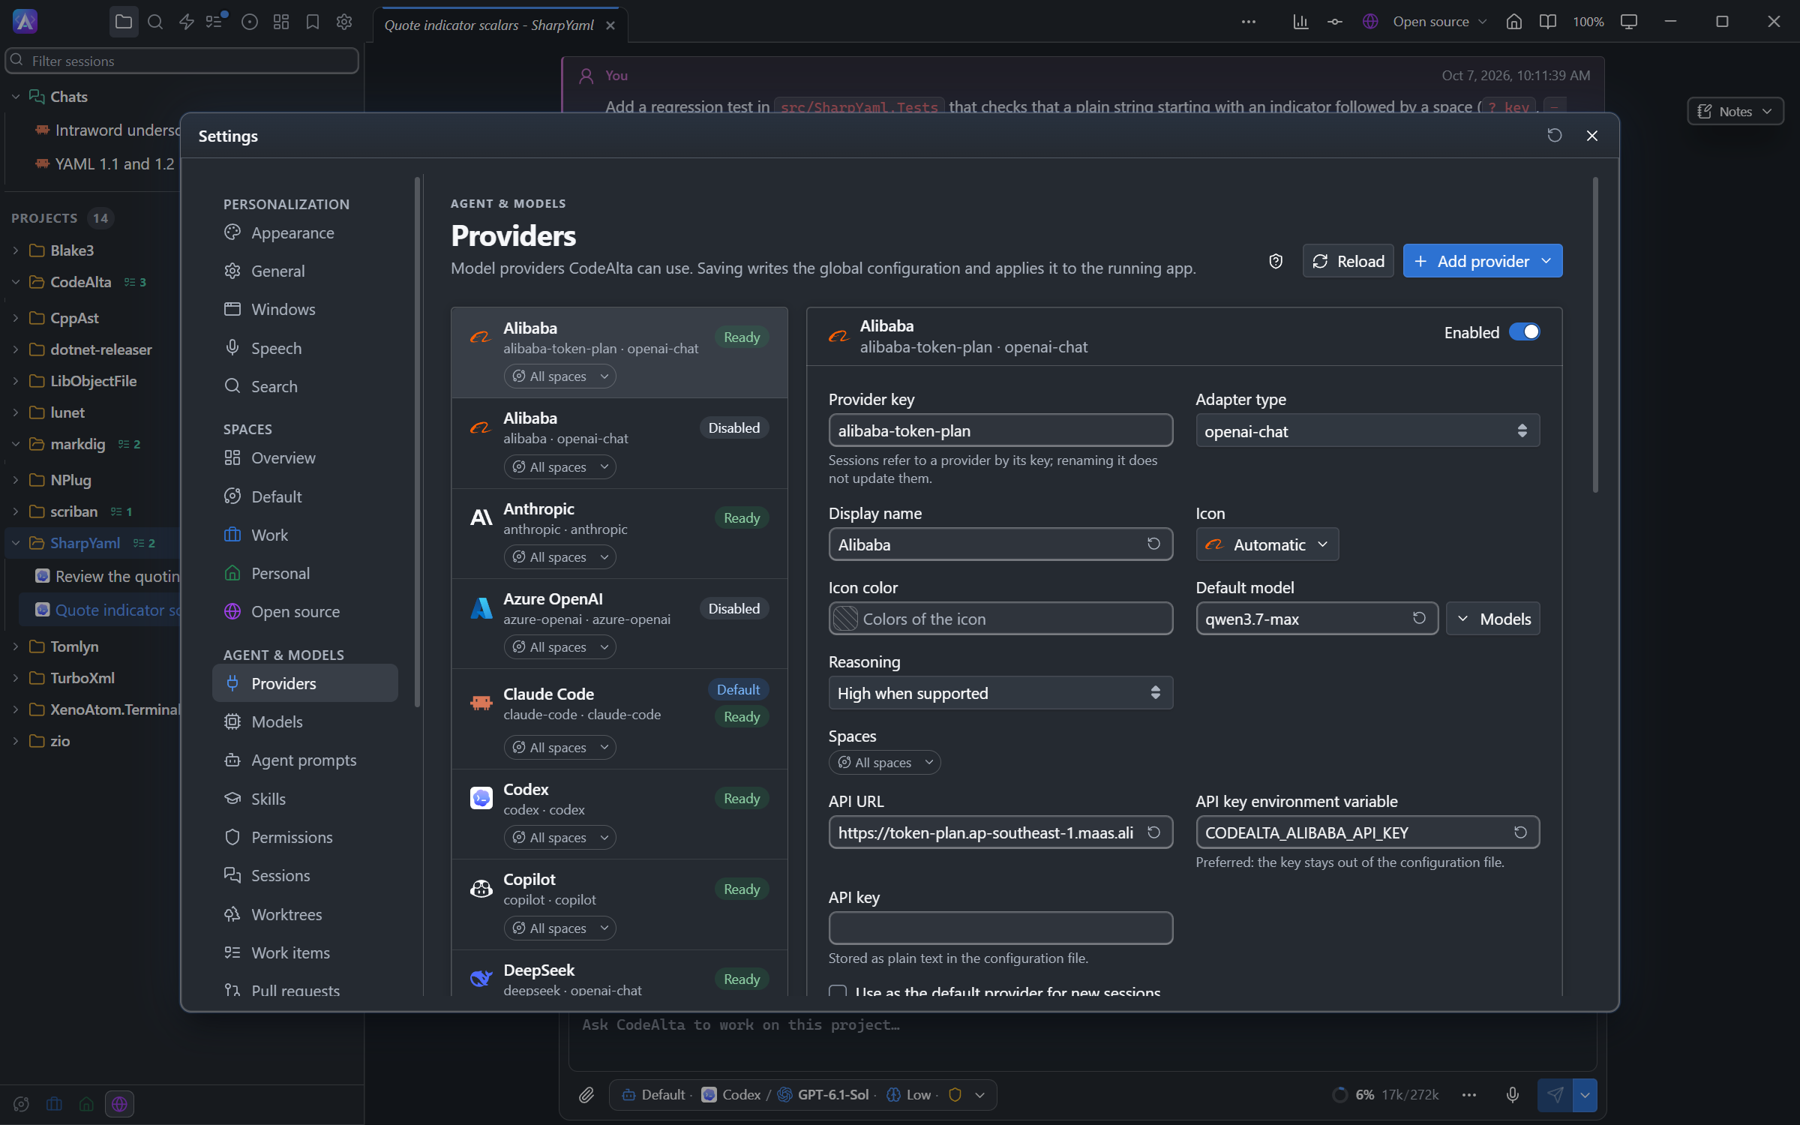Expand the Models dropdown button
The height and width of the screenshot is (1125, 1800).
[1492, 619]
